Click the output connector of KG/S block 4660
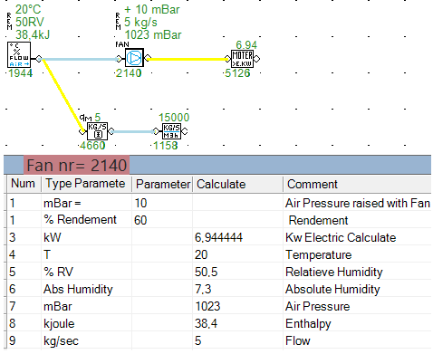 111,131
